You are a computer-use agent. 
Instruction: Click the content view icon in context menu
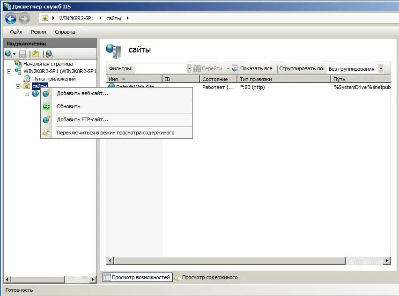click(x=46, y=133)
